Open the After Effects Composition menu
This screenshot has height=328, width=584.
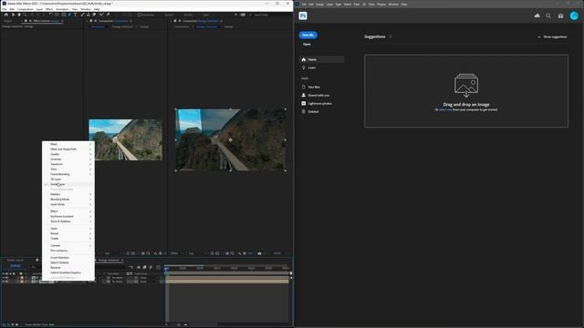[x=26, y=9]
